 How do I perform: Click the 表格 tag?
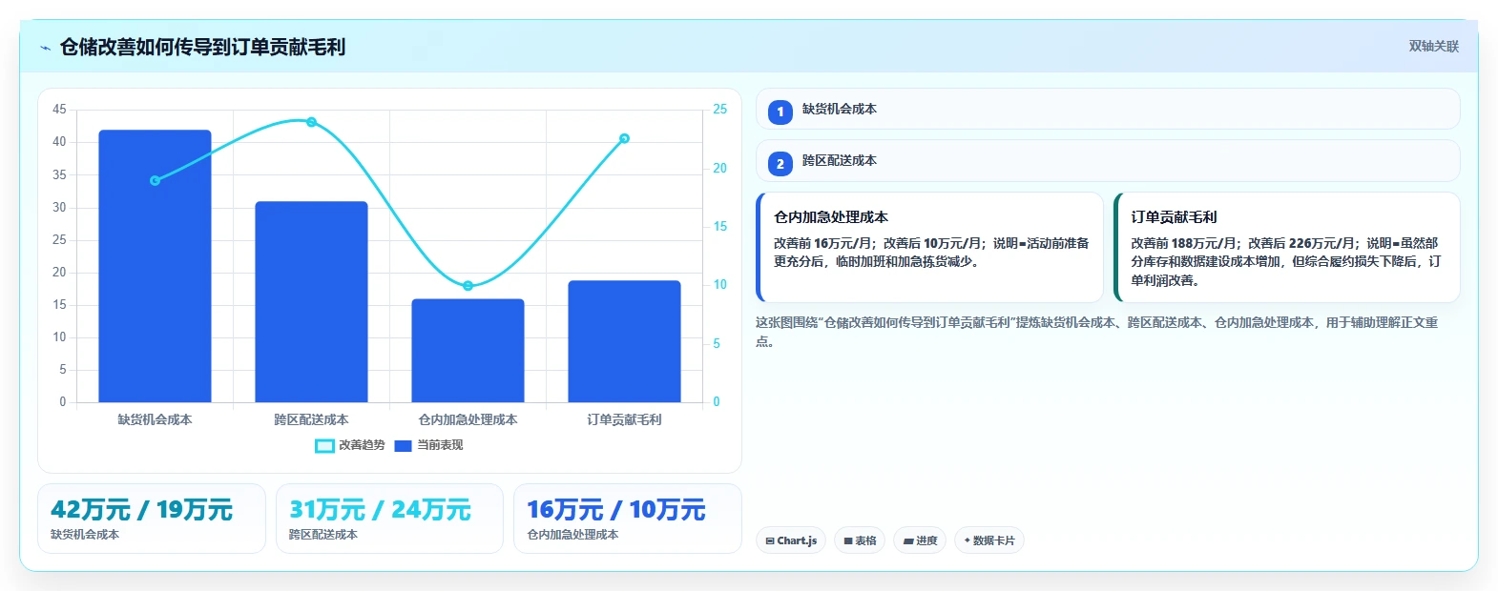point(860,540)
